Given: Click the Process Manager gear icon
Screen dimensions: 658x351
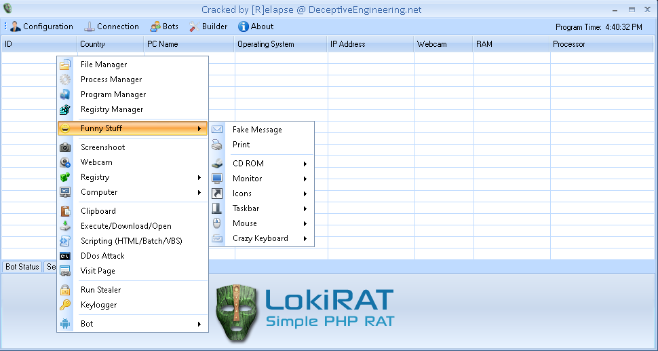Looking at the screenshot, I should tap(65, 79).
